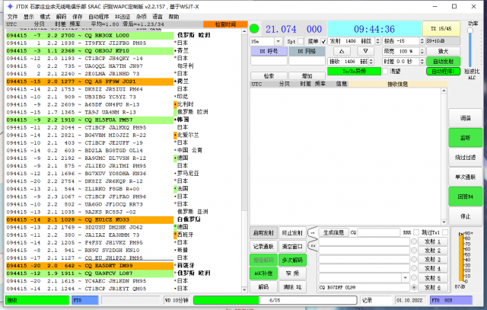This screenshot has height=310, width=487.
Task: Click the 解码 button at the bottom
Action: (x=263, y=286)
